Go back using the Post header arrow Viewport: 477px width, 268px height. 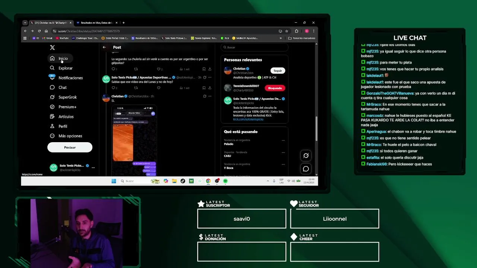[104, 47]
